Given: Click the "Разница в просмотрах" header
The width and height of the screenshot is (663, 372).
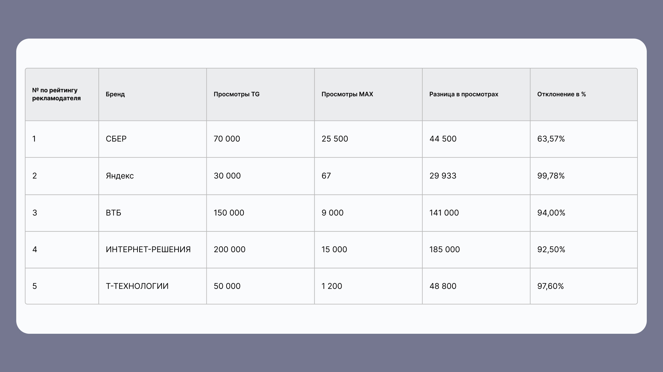Looking at the screenshot, I should 464,94.
